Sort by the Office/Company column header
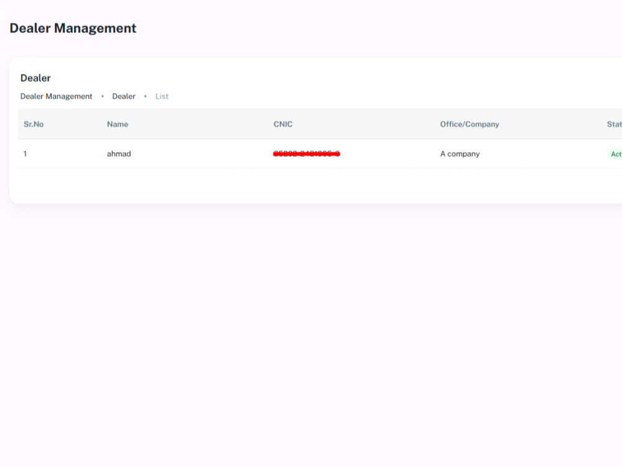Viewport: 622px width, 466px height. click(x=470, y=124)
